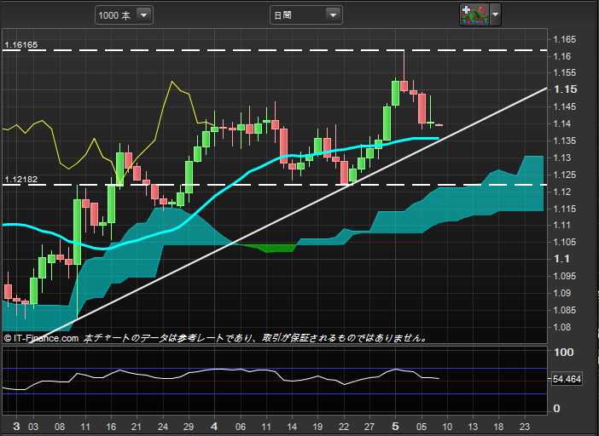Click the bold month marker 5 on date axis

click(395, 426)
